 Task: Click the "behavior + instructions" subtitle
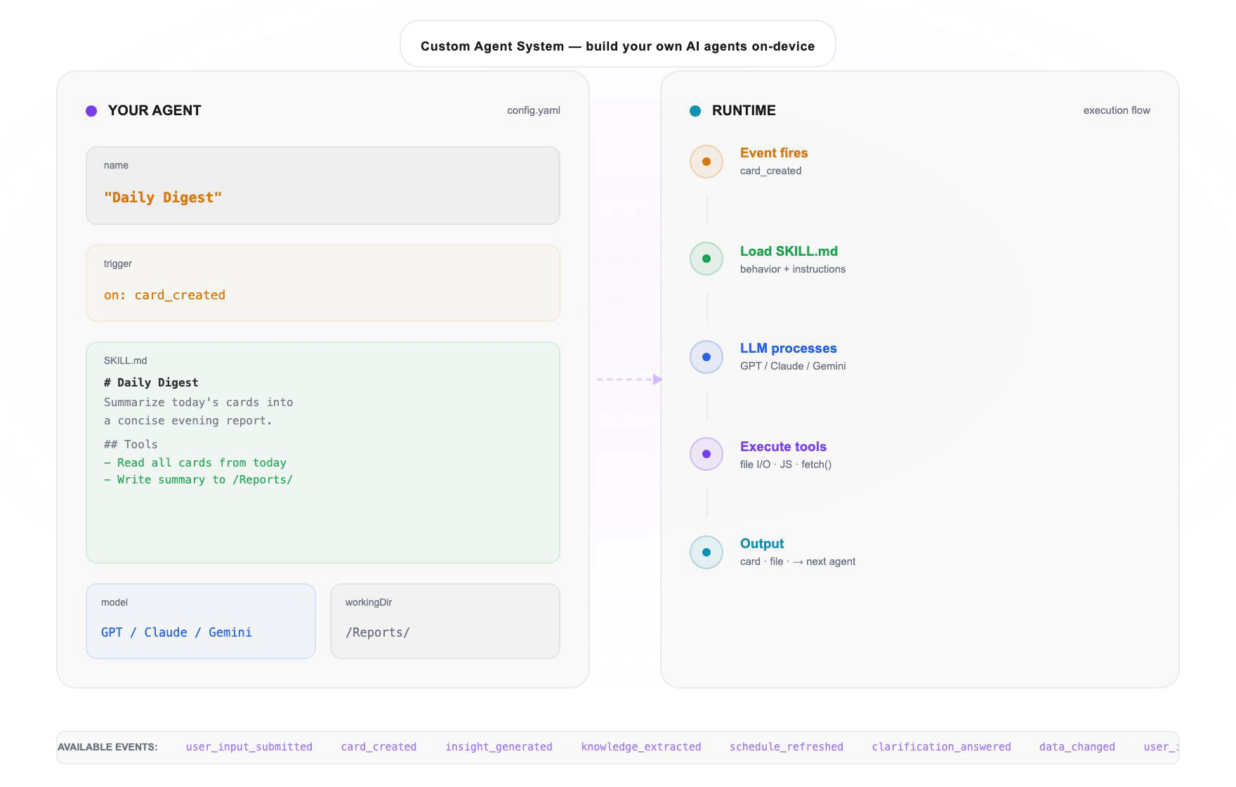[793, 269]
